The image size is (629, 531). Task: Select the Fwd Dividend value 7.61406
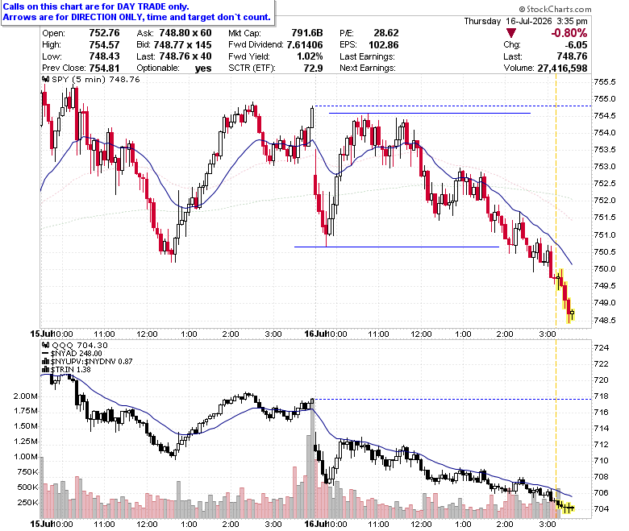point(305,44)
